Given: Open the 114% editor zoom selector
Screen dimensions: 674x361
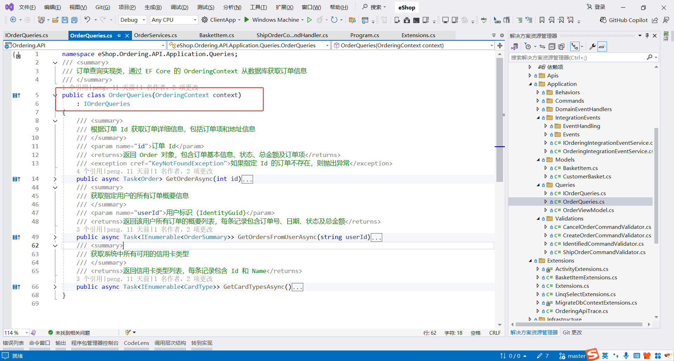Looking at the screenshot, I should tap(16, 333).
